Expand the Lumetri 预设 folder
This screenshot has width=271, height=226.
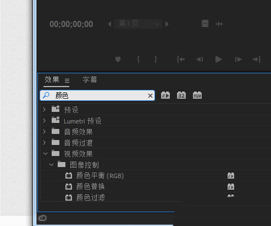(44, 121)
